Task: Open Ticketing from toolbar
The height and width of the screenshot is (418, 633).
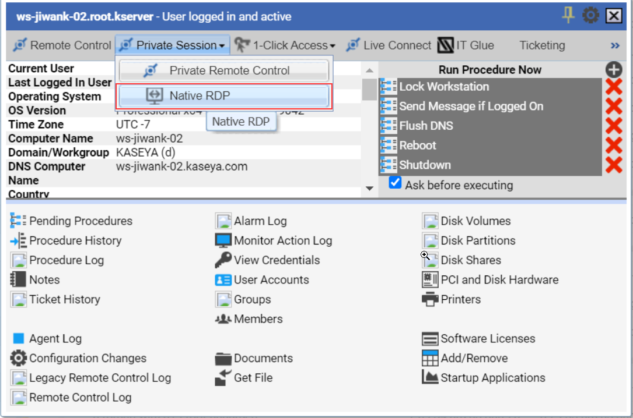Action: click(542, 45)
